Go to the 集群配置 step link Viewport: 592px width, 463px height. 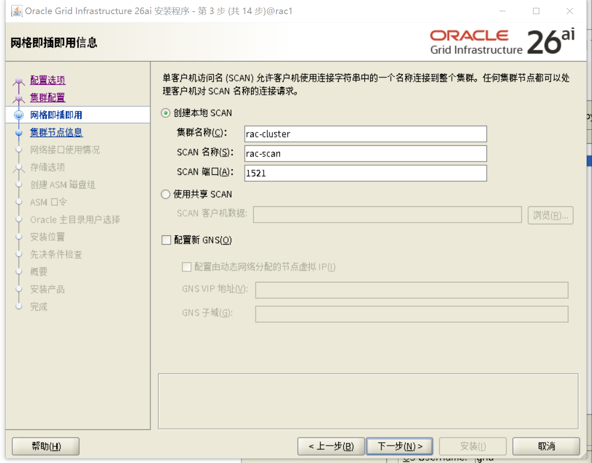[48, 98]
